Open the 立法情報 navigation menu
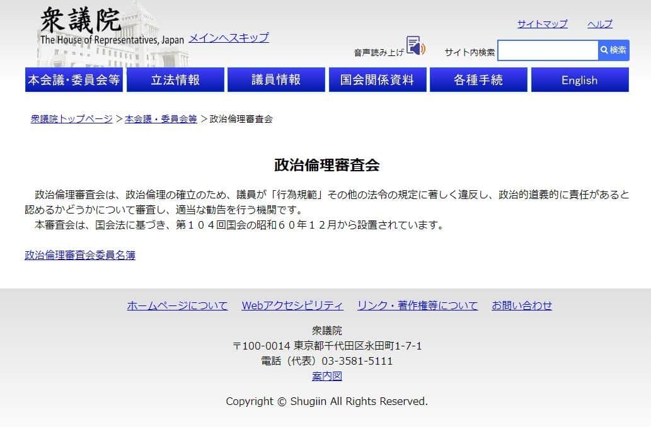The height and width of the screenshot is (427, 651). pos(175,79)
